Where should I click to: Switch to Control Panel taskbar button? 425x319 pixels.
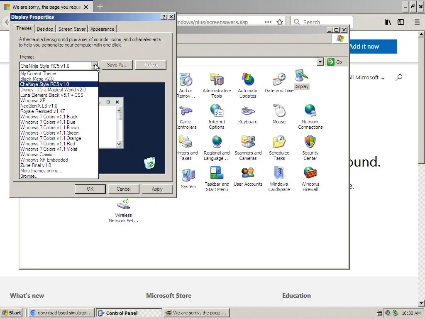point(129,313)
